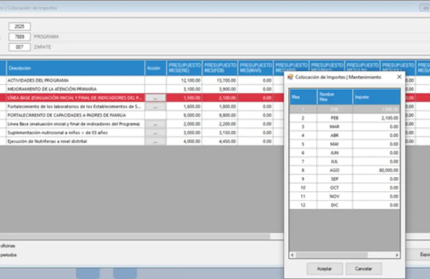Click the AGO importe cell 80,000.00
Screen dimensions: 430x279
click(376, 170)
